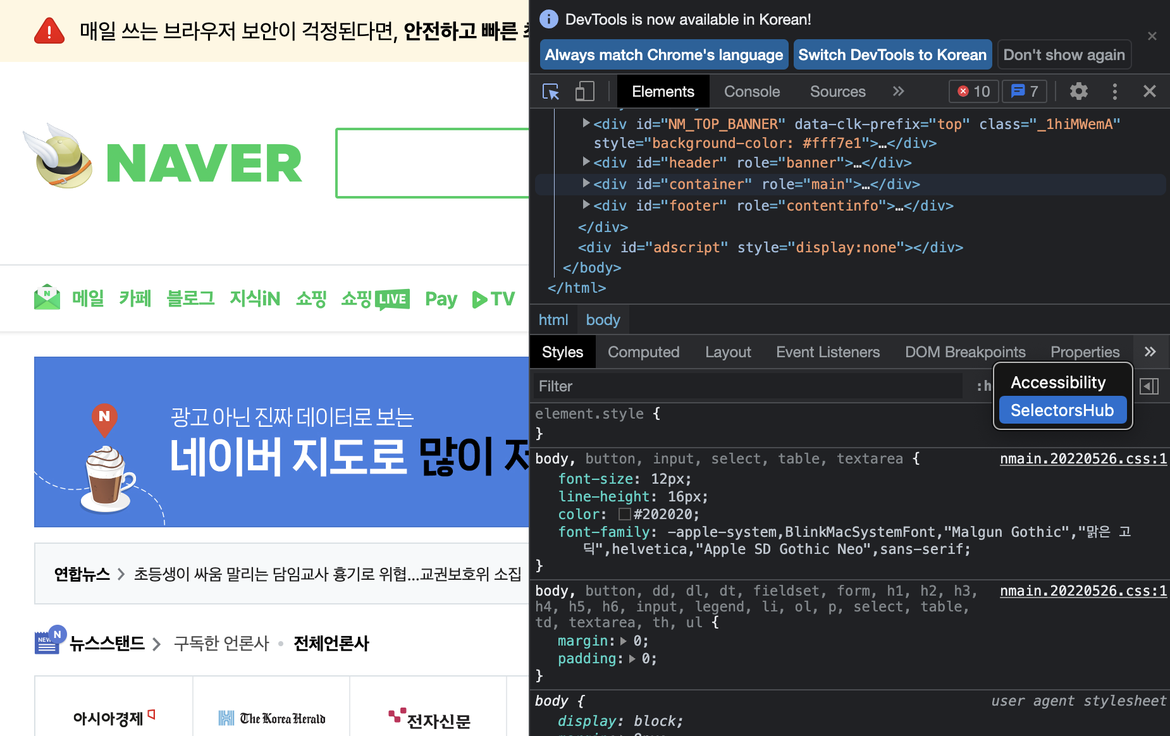The width and height of the screenshot is (1170, 736).
Task: Open nmain.20220526.css link beside font-size rule
Action: click(x=1083, y=459)
